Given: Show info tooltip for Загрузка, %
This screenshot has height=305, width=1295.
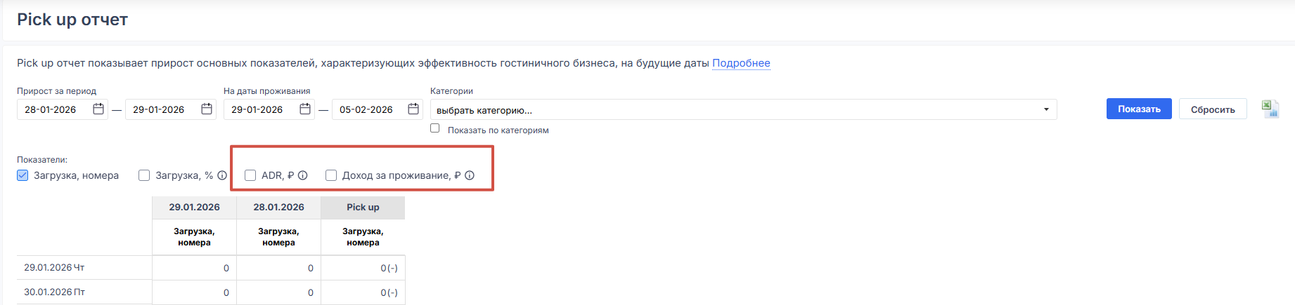Looking at the screenshot, I should [222, 175].
